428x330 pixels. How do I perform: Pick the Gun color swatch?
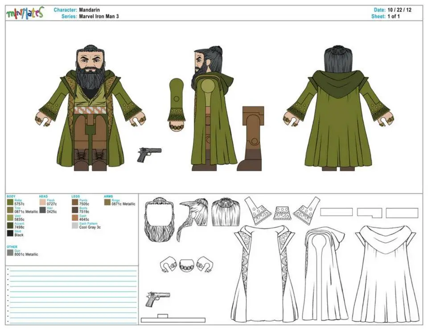[10, 253]
